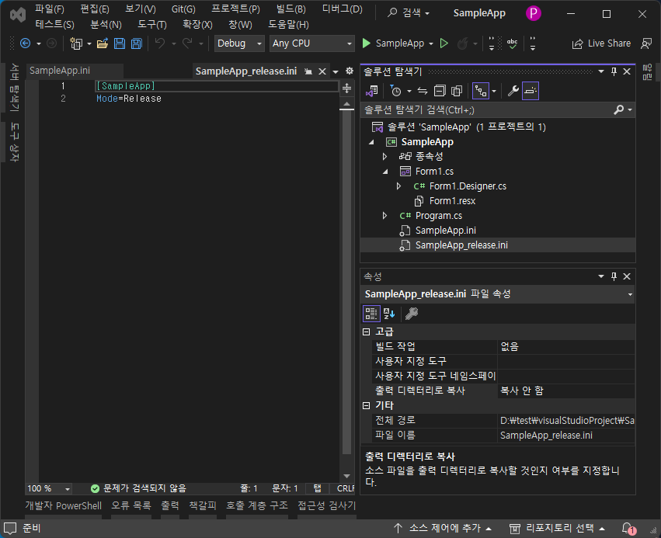Click the Save file icon

click(x=120, y=43)
